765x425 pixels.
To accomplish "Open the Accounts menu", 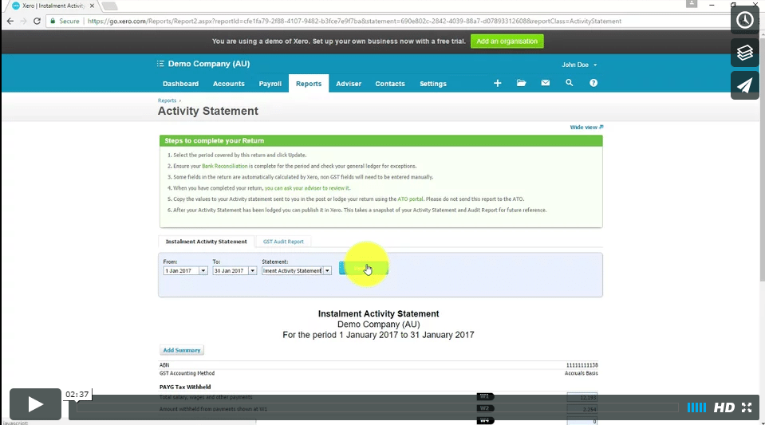I will tap(228, 84).
